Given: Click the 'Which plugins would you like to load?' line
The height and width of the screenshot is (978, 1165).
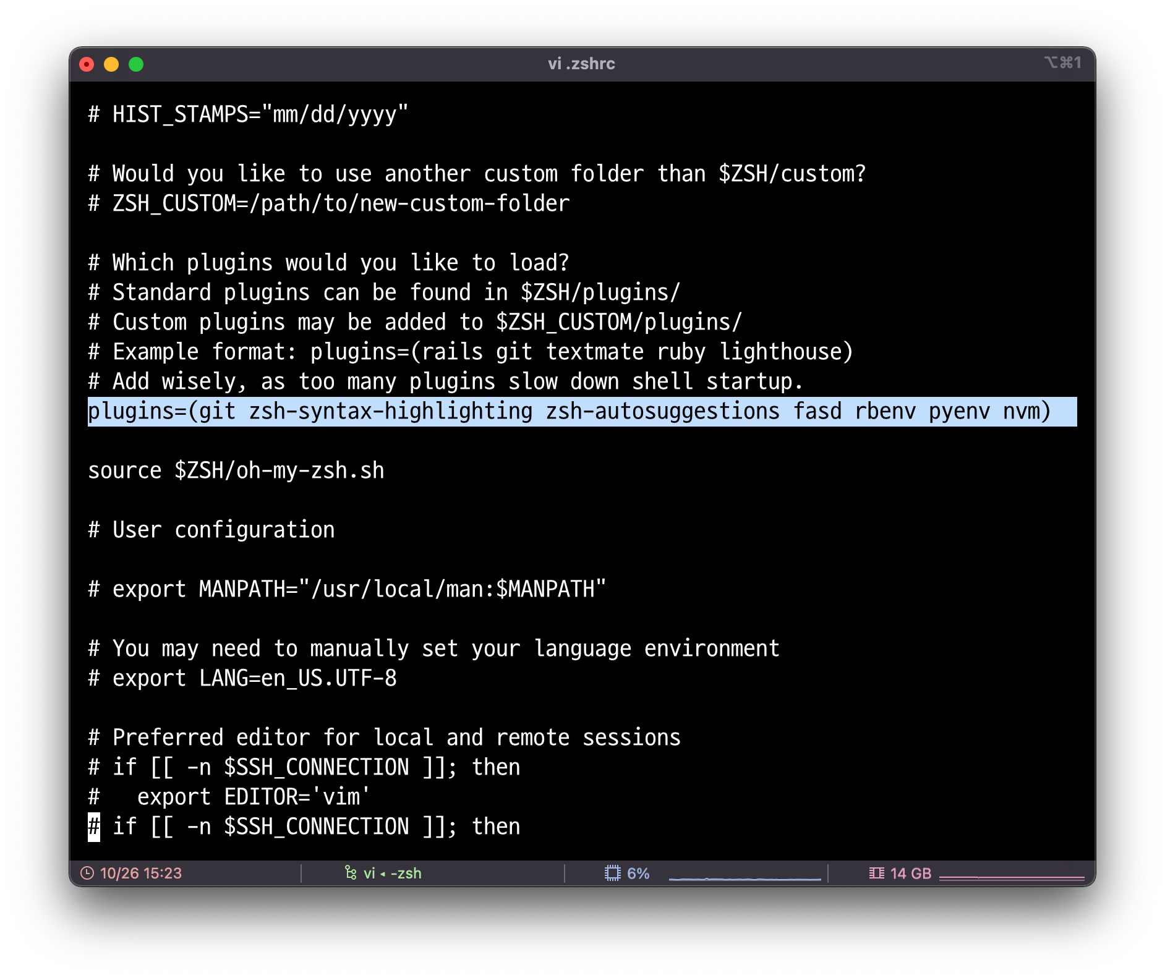Looking at the screenshot, I should [328, 263].
